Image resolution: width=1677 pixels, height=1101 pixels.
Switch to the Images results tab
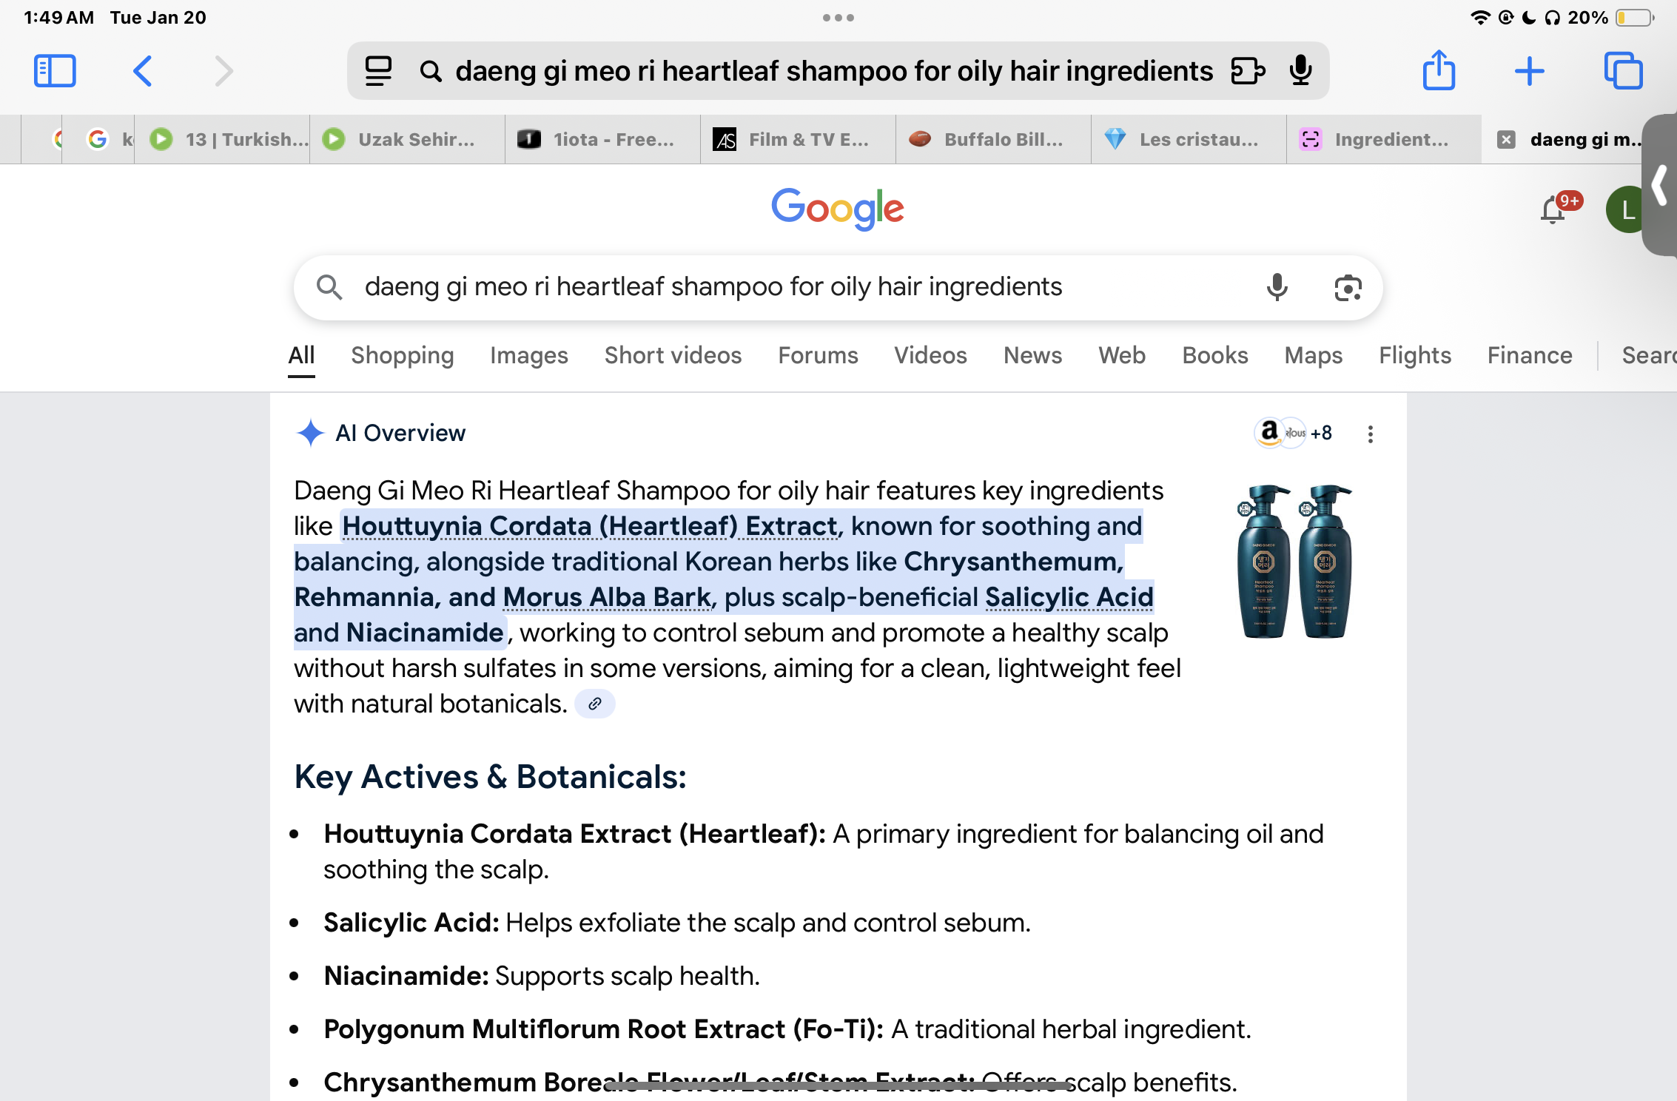pos(528,356)
